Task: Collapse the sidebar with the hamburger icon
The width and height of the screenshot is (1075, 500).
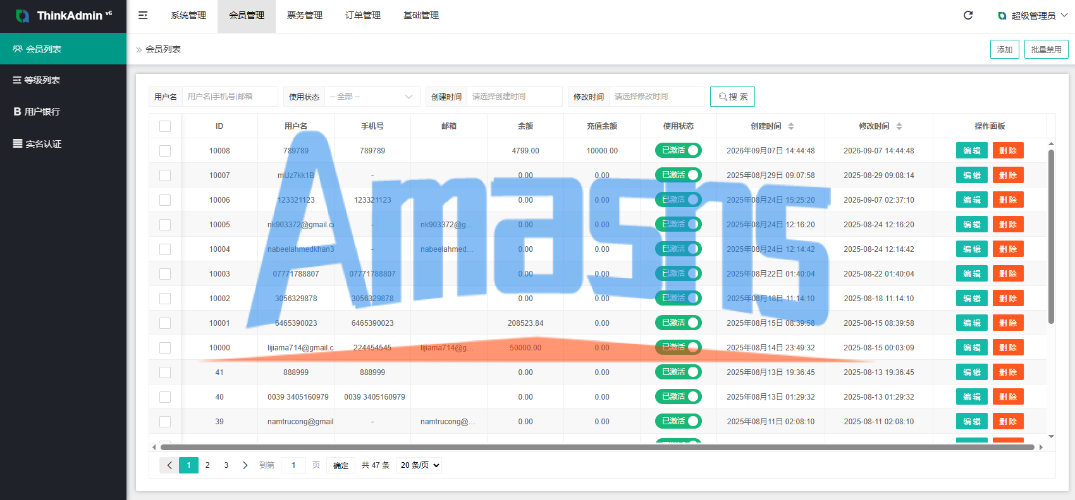Action: [143, 15]
